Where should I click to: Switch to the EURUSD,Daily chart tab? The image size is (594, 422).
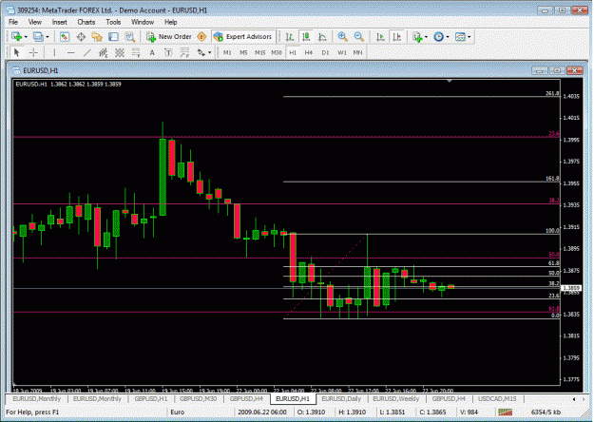[341, 399]
